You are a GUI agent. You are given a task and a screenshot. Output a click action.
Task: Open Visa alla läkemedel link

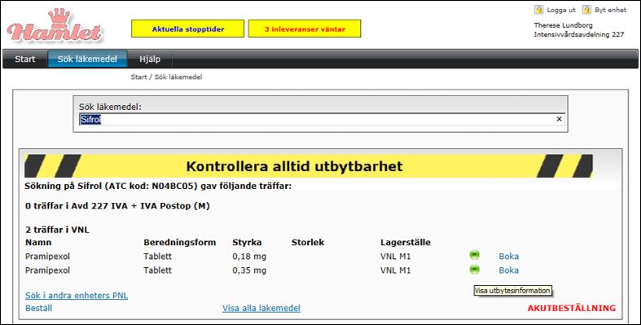tap(261, 308)
